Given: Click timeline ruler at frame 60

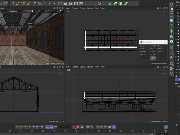Looking at the screenshot, I should (99, 131).
